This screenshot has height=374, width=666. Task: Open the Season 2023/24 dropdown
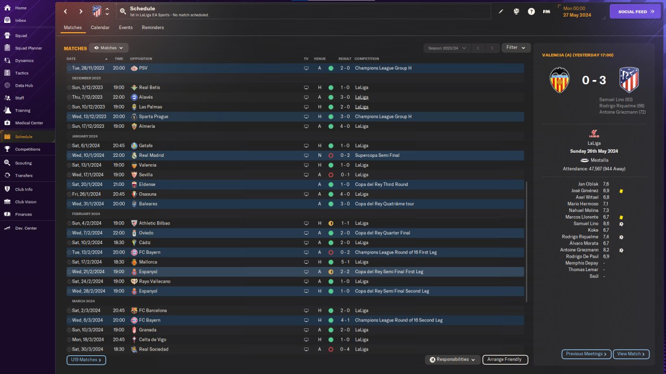tap(446, 48)
